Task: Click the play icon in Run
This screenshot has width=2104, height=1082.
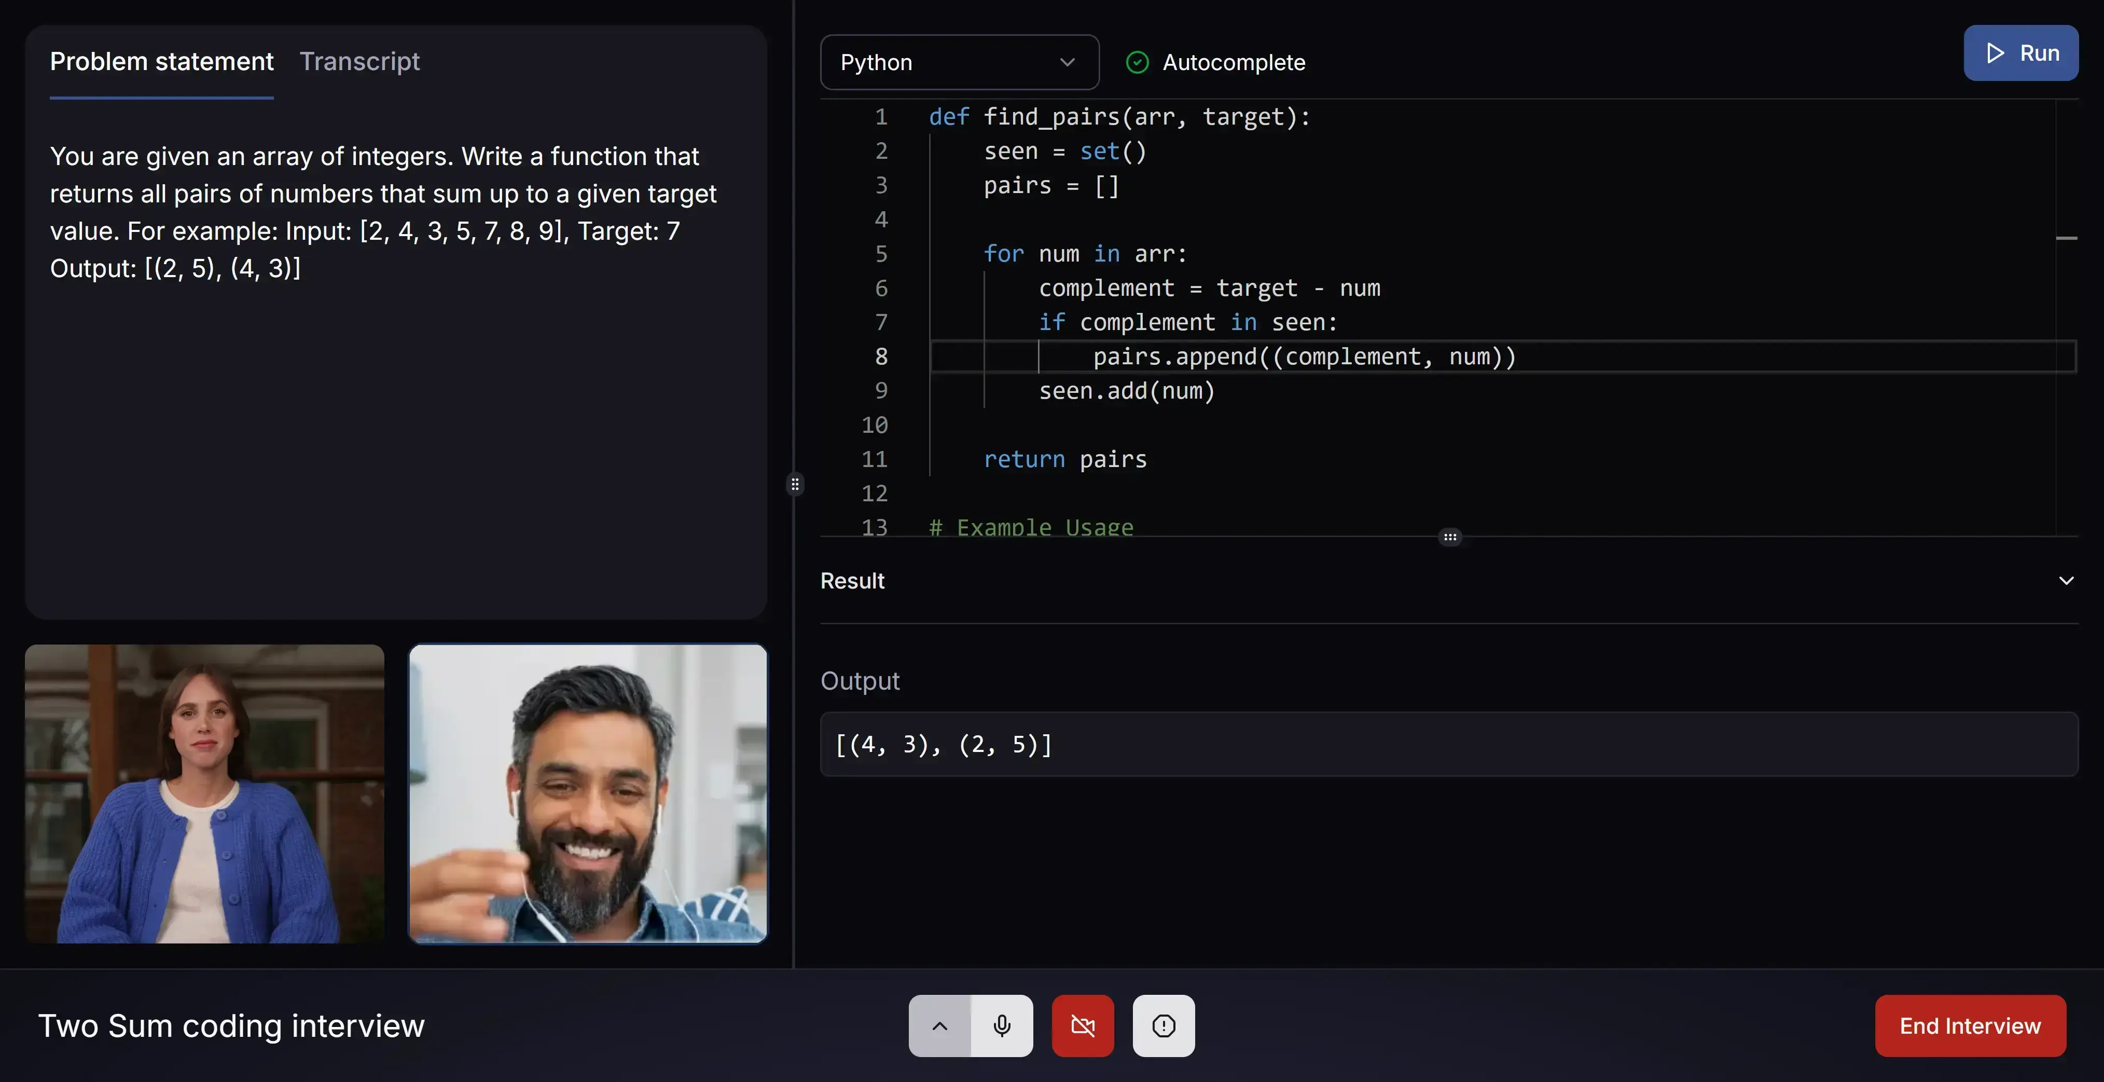Action: pos(1996,53)
